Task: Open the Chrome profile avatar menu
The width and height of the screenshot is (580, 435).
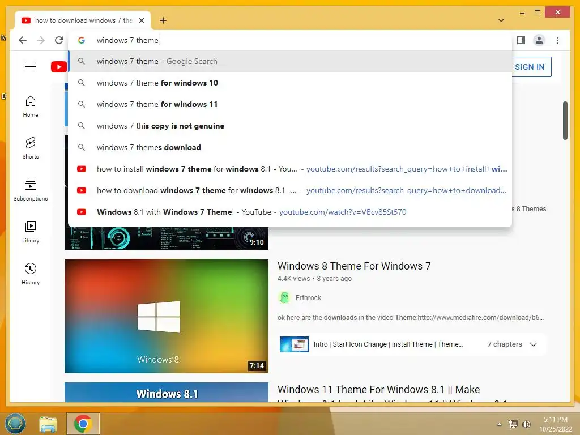Action: point(539,40)
